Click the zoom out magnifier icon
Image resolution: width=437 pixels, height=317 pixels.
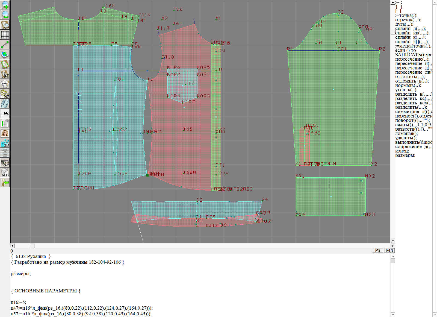(x=5, y=14)
